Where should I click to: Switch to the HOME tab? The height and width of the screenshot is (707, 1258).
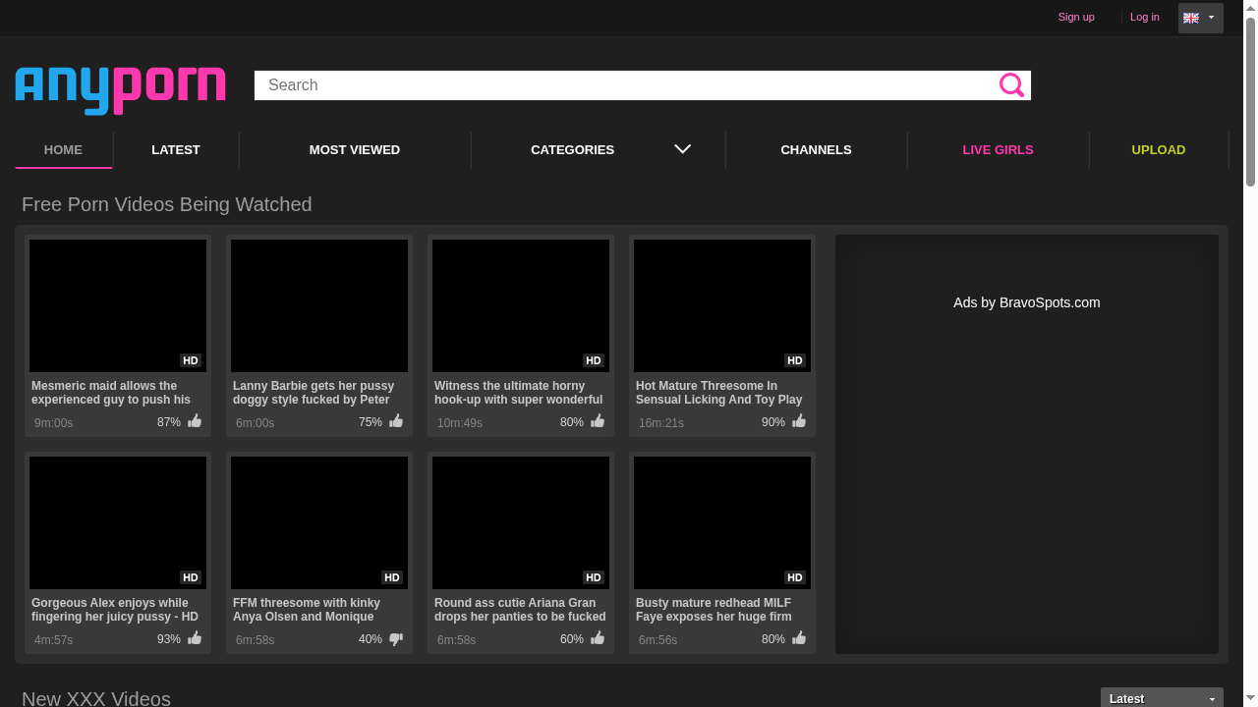63,149
